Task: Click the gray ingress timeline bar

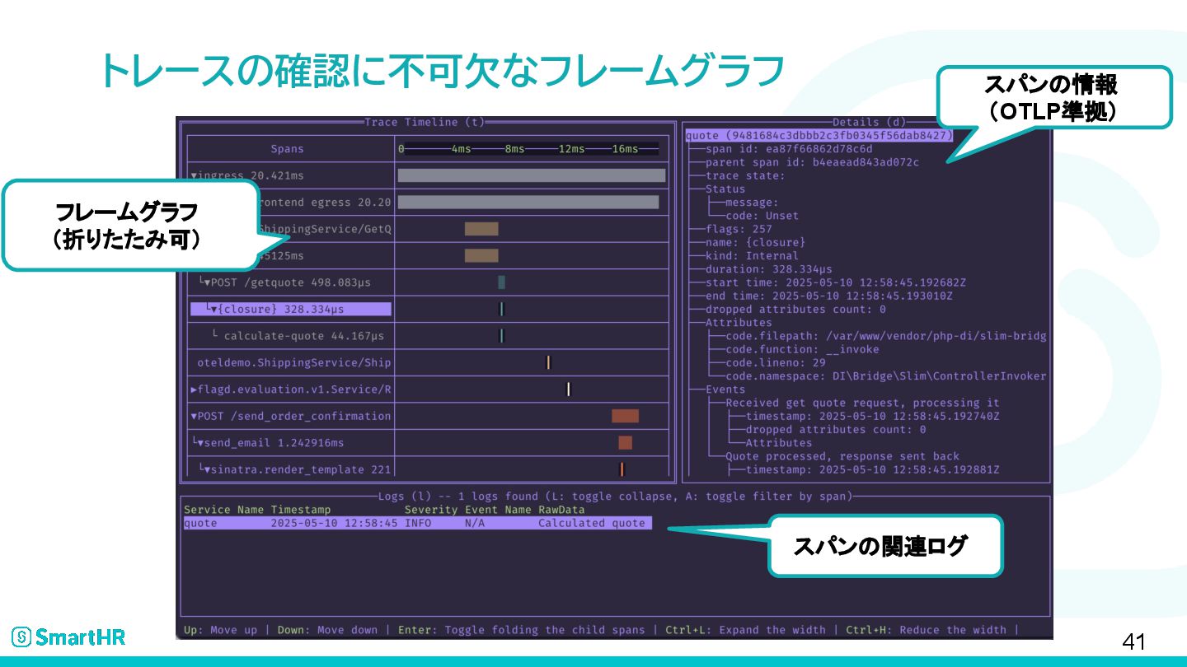Action: click(x=531, y=175)
